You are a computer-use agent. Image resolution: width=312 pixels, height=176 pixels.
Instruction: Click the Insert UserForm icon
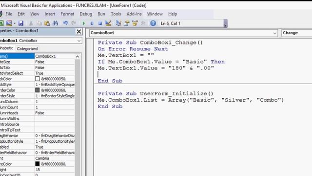(9, 23)
